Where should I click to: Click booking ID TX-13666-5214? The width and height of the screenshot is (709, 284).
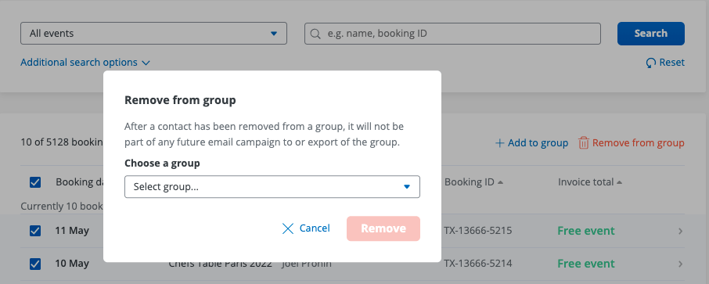pyautogui.click(x=478, y=264)
